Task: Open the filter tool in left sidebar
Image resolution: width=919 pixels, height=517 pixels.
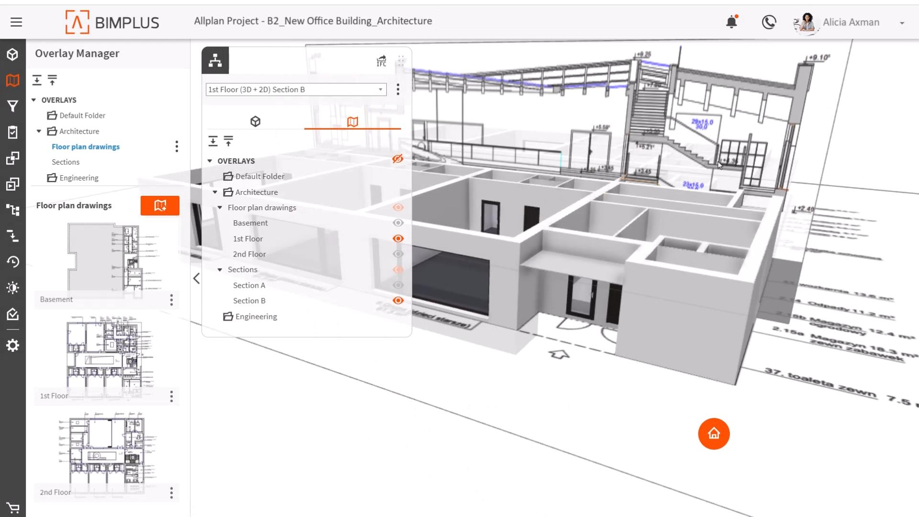Action: click(13, 106)
